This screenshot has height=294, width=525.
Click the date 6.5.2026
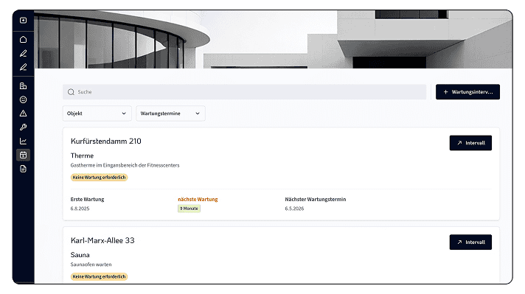(x=295, y=209)
